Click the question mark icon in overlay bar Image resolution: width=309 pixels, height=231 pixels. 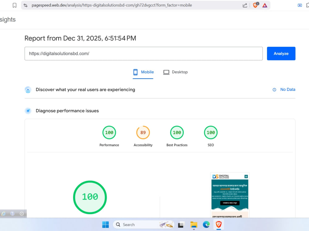[x=12, y=213]
